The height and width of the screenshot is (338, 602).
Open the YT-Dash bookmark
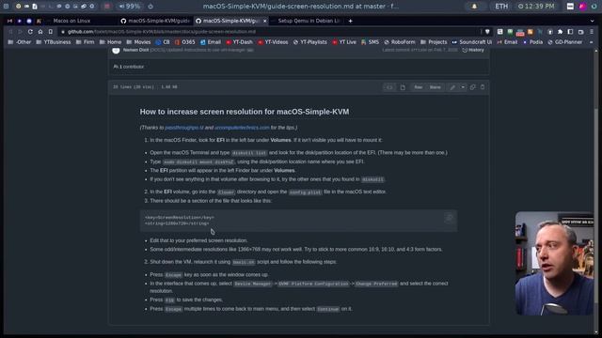(239, 42)
